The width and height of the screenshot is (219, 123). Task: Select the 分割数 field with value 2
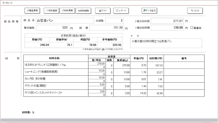click(114, 21)
